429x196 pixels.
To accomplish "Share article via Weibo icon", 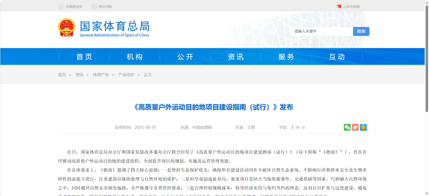I will (x=355, y=127).
